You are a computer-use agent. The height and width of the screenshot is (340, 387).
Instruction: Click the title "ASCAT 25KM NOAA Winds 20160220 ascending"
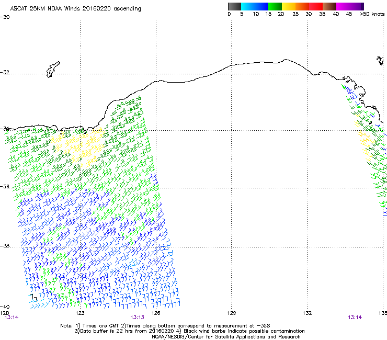(75, 9)
